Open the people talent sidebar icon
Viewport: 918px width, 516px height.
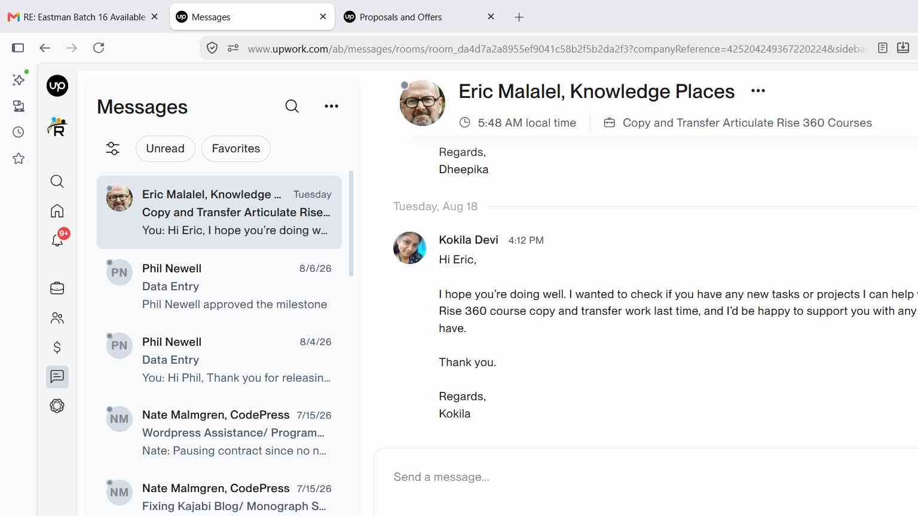(x=57, y=318)
